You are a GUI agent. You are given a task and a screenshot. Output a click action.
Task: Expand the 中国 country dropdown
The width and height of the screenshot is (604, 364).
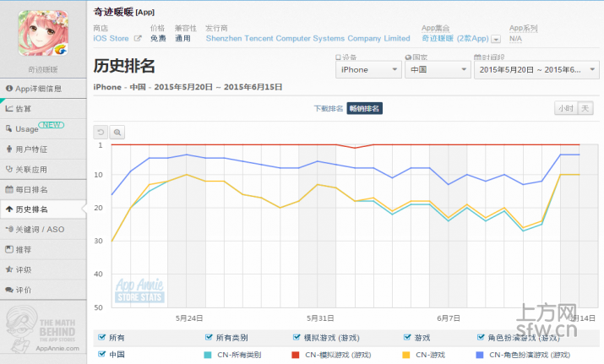pyautogui.click(x=436, y=70)
